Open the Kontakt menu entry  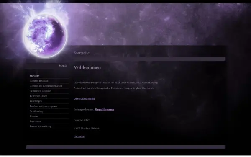click(x=34, y=116)
